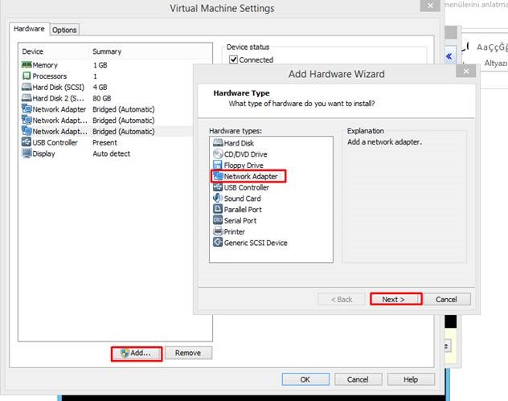
Task: Select Generic SCSI Device label
Action: click(256, 243)
